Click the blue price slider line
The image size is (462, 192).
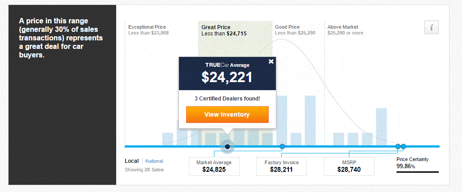(x=282, y=146)
